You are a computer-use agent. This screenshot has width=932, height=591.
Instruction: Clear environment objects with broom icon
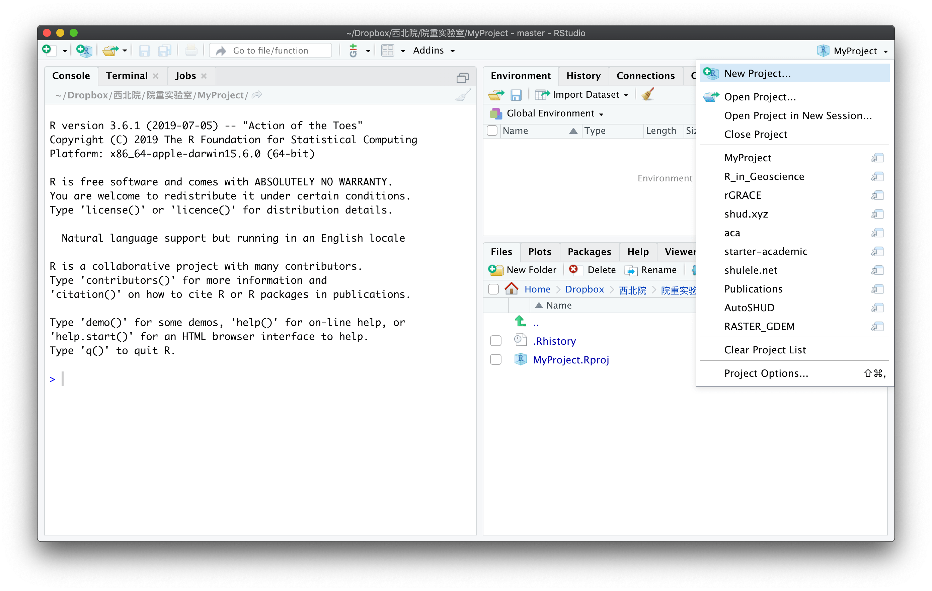[648, 94]
